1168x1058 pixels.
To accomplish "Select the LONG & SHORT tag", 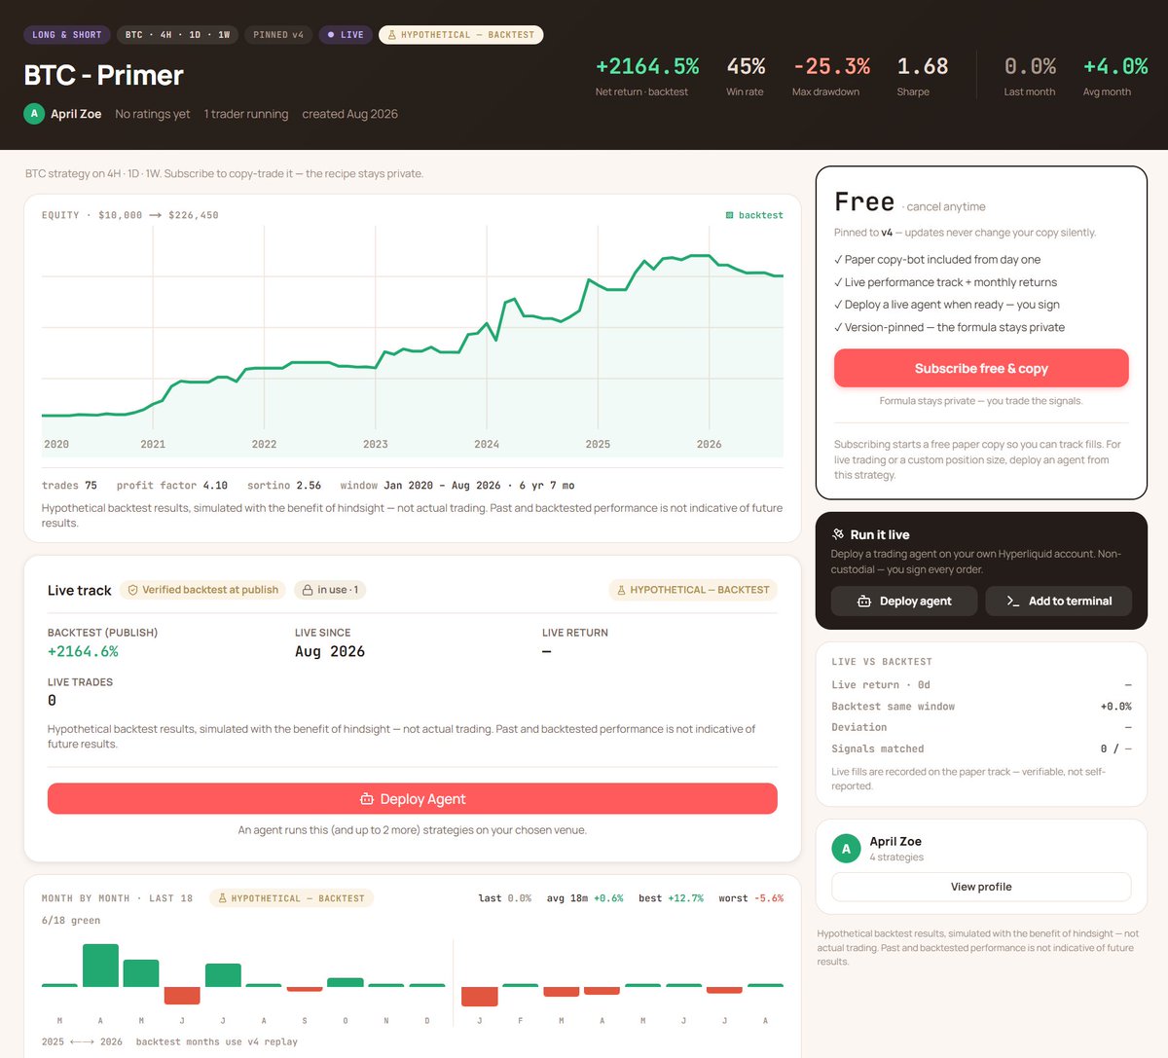I will pyautogui.click(x=67, y=35).
